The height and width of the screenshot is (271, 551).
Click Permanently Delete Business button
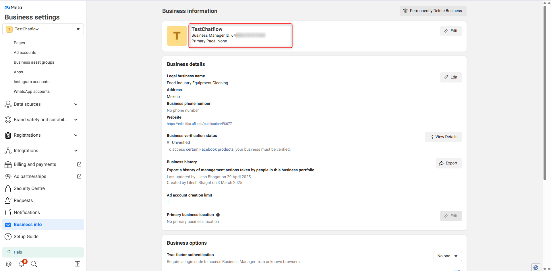[x=433, y=11]
